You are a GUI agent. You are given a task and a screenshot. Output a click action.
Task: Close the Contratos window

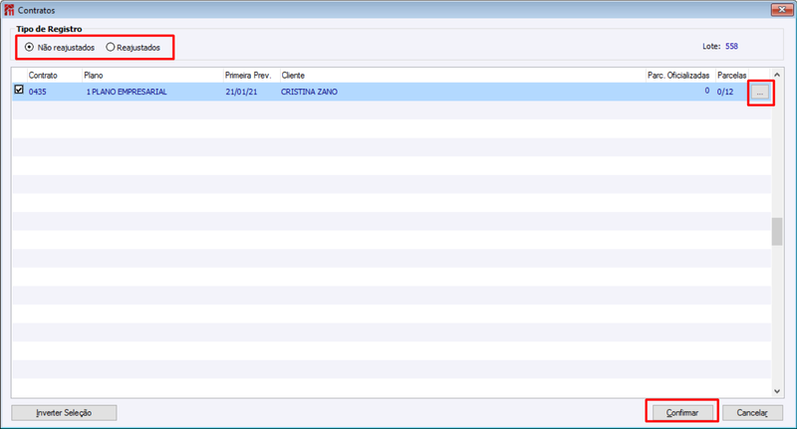pos(781,10)
